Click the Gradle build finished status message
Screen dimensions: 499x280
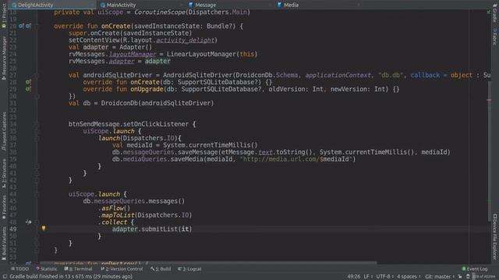click(x=71, y=277)
